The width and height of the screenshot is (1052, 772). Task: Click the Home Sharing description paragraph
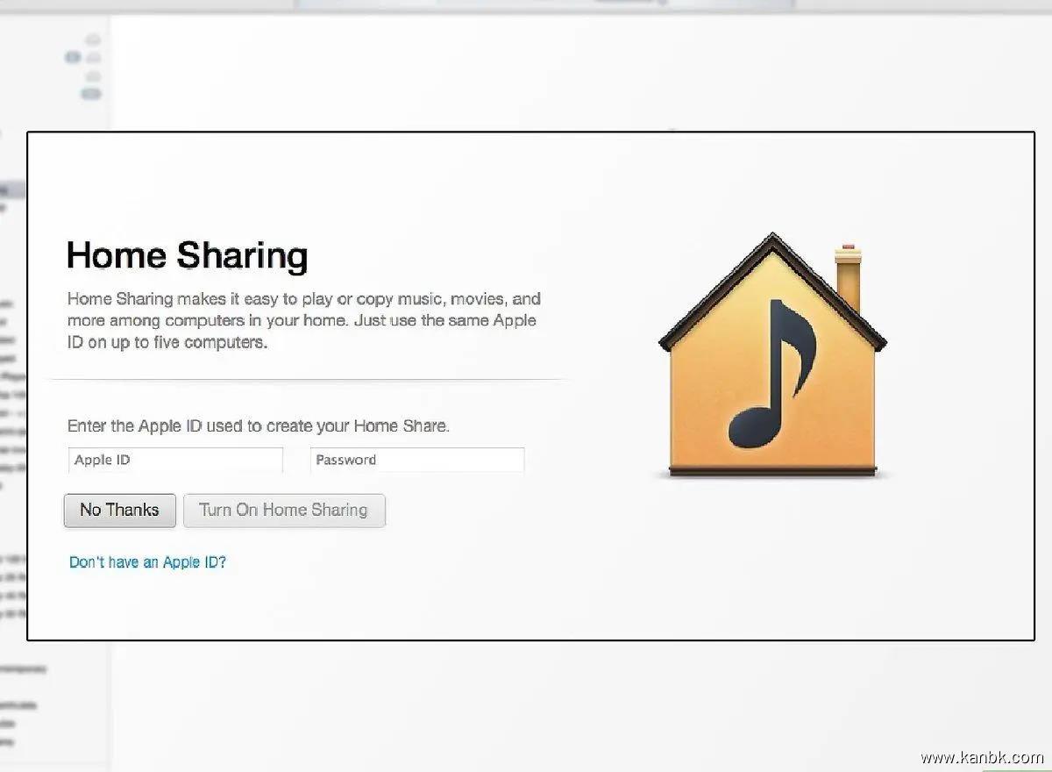[302, 320]
